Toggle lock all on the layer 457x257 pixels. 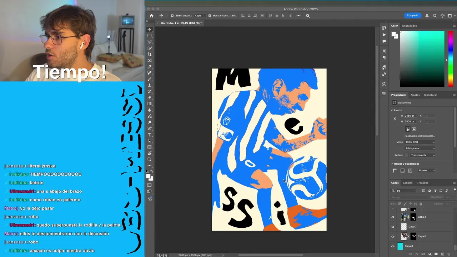pyautogui.click(x=421, y=204)
